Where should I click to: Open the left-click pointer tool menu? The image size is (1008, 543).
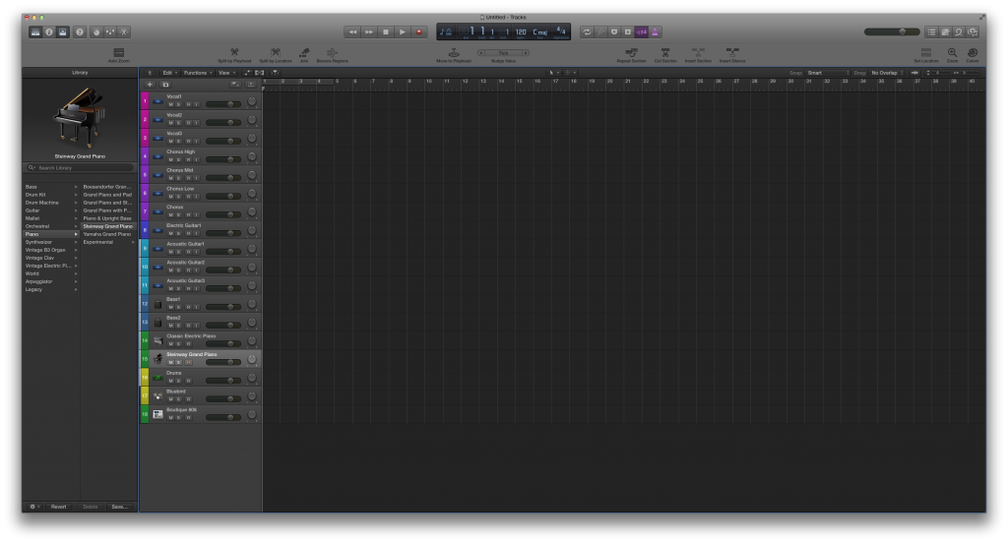(x=553, y=73)
